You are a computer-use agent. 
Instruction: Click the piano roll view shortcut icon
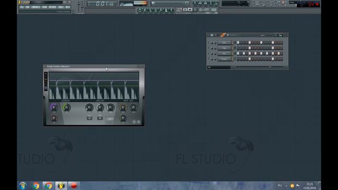pos(205,3)
